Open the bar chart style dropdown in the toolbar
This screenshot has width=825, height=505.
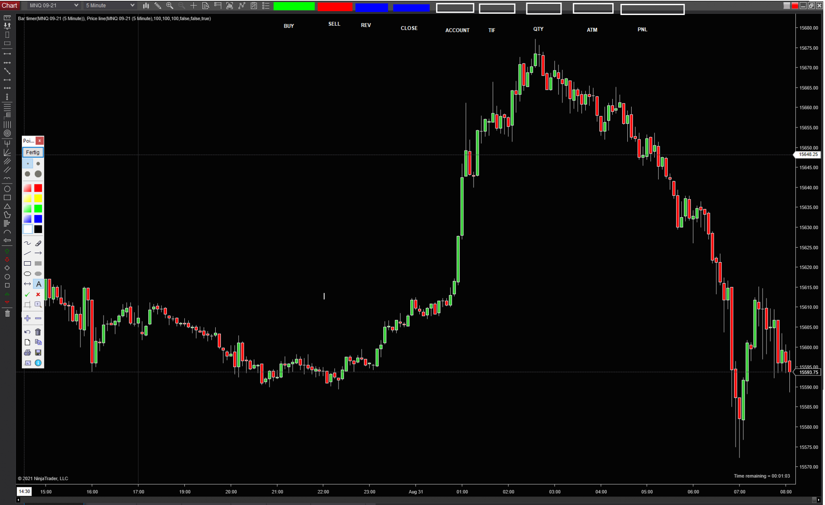point(146,6)
